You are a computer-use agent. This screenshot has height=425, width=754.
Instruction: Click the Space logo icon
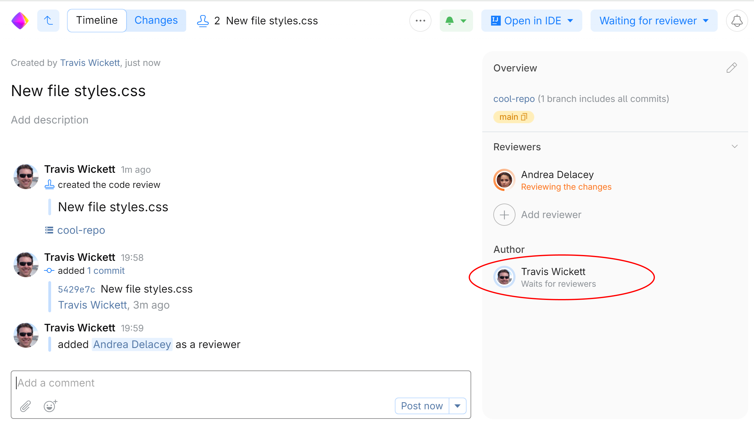coord(20,21)
